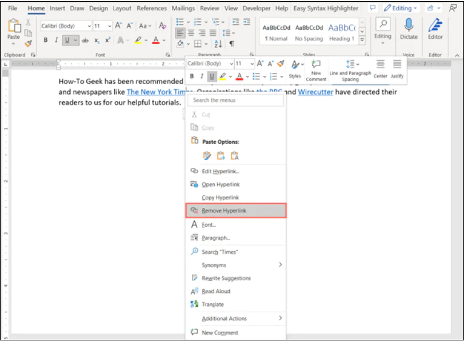Select Remove Hyperlink from the context menu
The width and height of the screenshot is (464, 341).
pos(227,210)
